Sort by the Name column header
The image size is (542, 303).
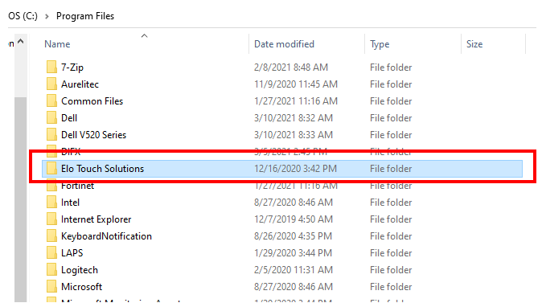(57, 44)
